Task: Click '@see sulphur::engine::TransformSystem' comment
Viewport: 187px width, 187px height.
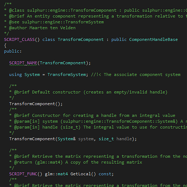Action: point(54,22)
